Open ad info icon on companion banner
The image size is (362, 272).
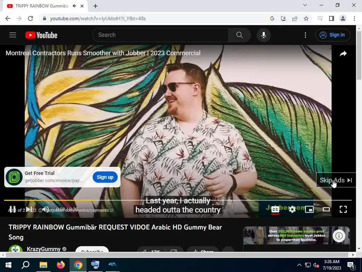tap(339, 236)
